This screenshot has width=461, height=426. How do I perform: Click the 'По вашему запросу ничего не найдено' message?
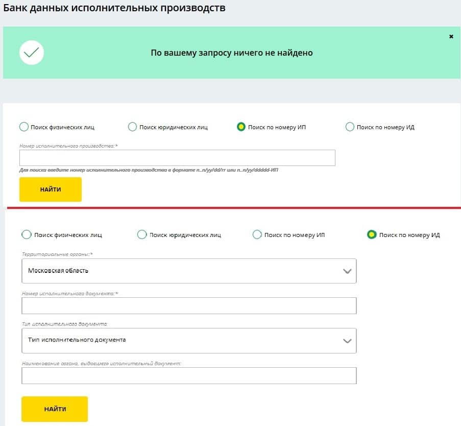click(232, 53)
